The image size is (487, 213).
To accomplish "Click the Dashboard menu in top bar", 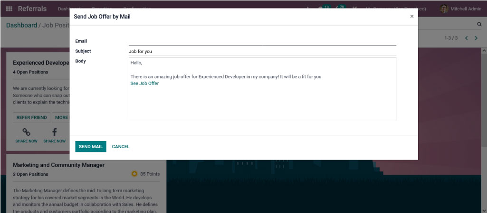I will 63,9.
